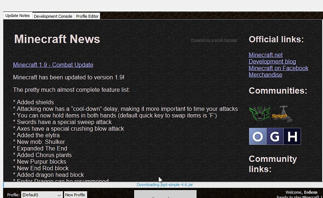The width and height of the screenshot is (323, 198).
Task: Click the green demon mask community logo
Action: point(260,114)
